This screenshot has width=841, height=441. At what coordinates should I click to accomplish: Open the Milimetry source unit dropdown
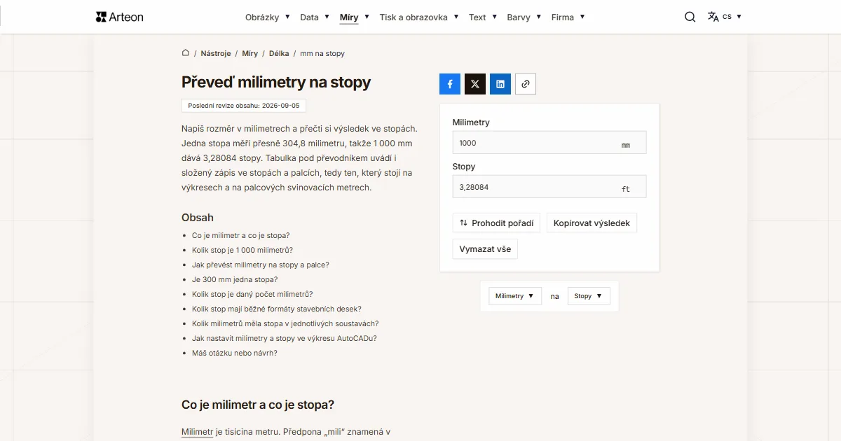(515, 296)
